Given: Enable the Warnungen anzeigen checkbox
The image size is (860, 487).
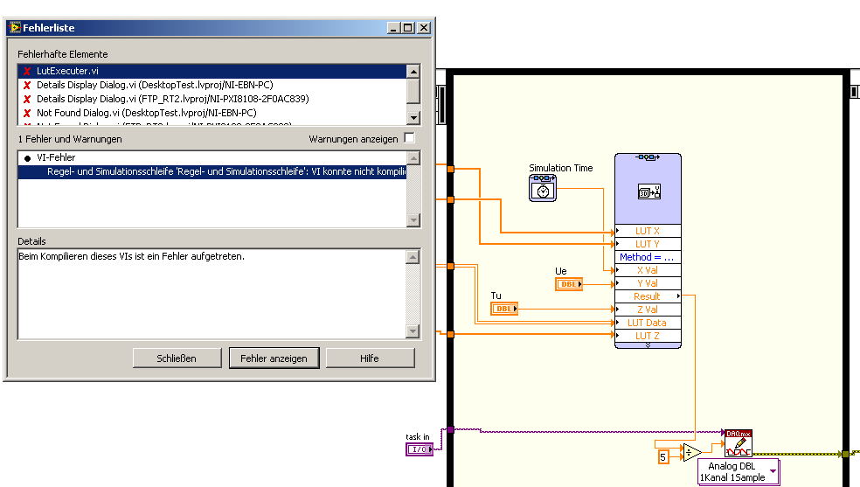Looking at the screenshot, I should click(409, 139).
